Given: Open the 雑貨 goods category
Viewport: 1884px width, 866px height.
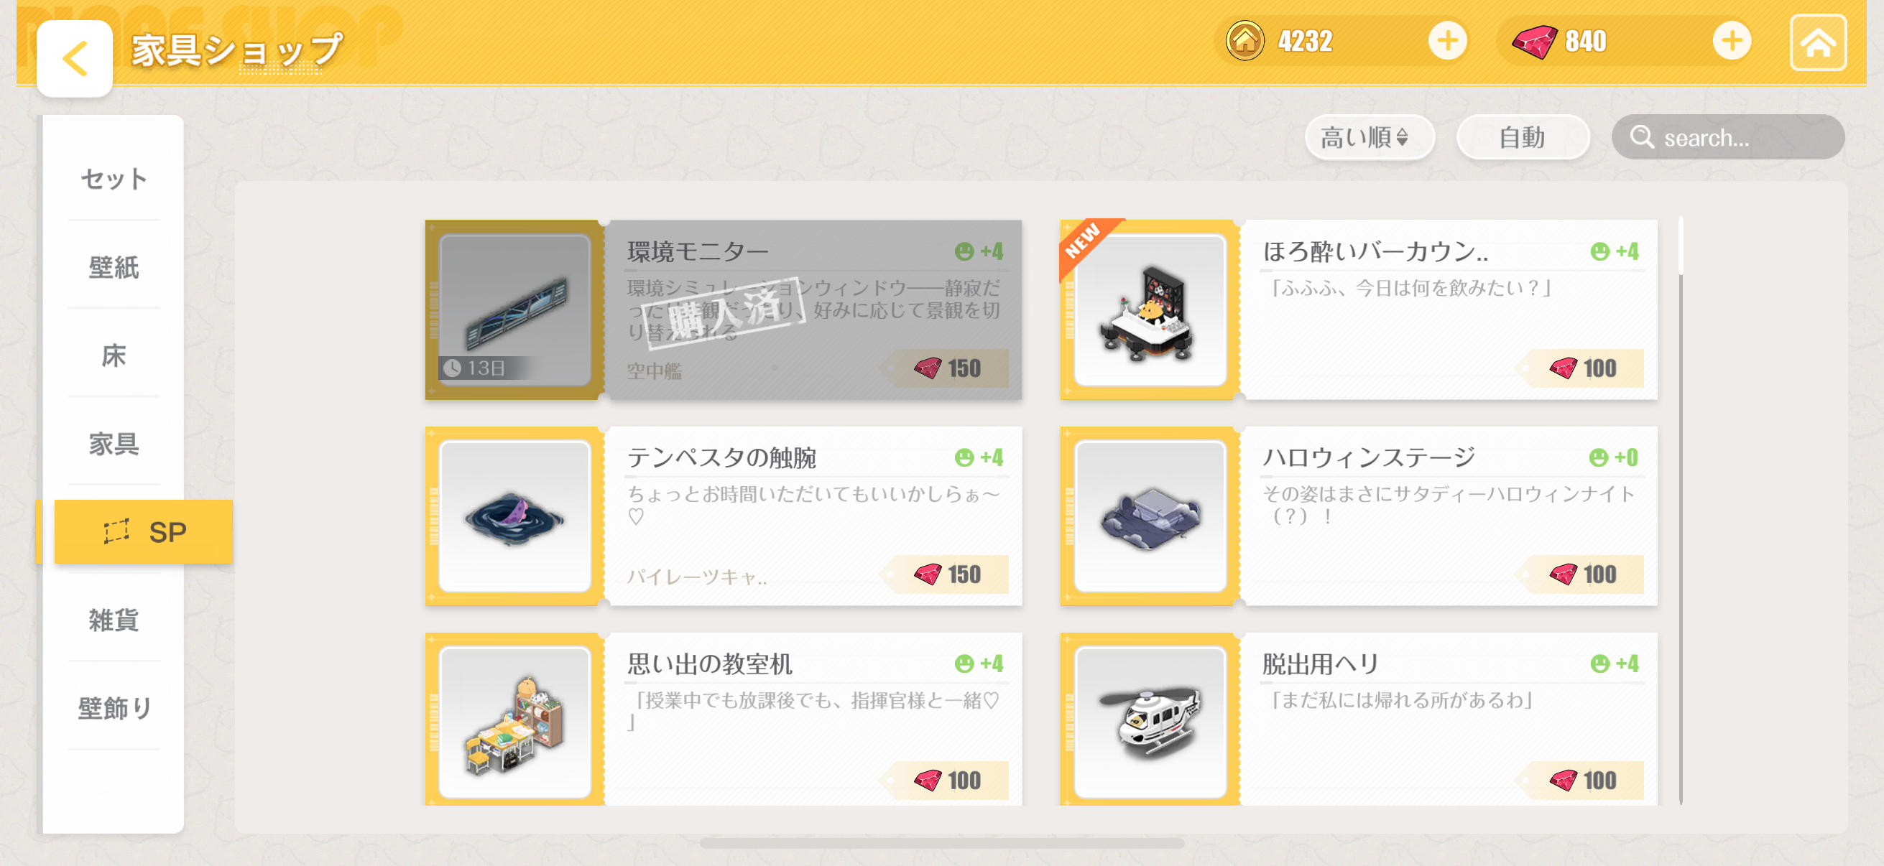Looking at the screenshot, I should pyautogui.click(x=114, y=620).
